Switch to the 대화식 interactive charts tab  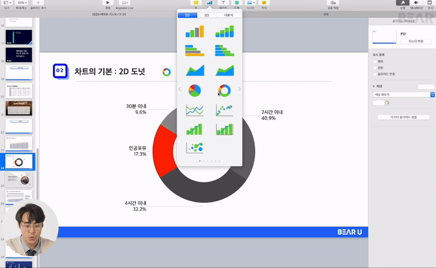[228, 15]
